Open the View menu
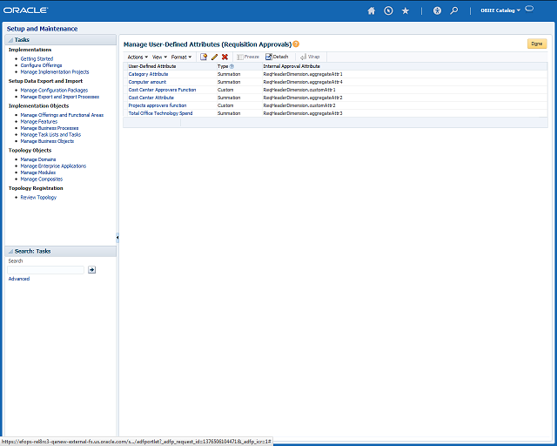The width and height of the screenshot is (557, 446). pos(159,57)
